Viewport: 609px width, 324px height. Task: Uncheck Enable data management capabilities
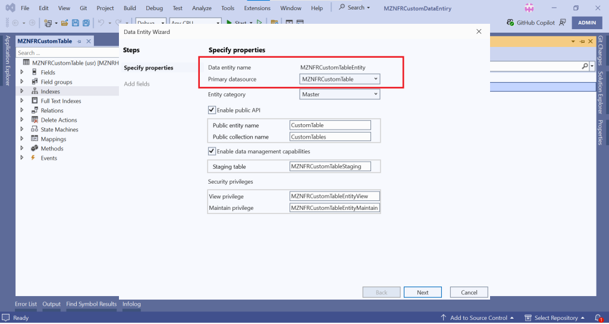tap(212, 152)
